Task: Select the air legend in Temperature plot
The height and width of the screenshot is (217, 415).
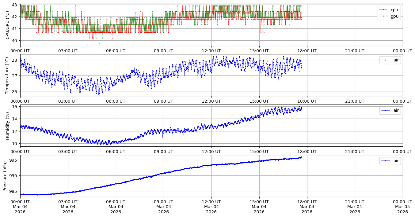Action: click(x=396, y=60)
